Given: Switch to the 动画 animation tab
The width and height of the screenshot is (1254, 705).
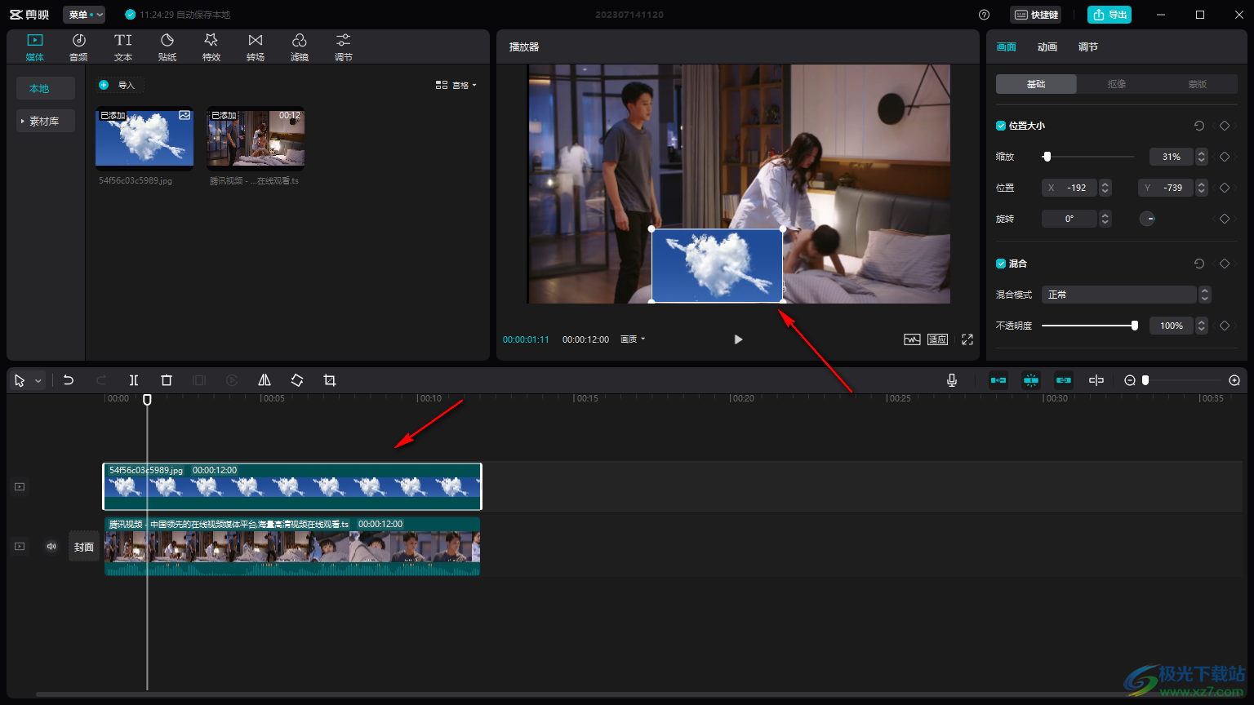Looking at the screenshot, I should [x=1047, y=47].
